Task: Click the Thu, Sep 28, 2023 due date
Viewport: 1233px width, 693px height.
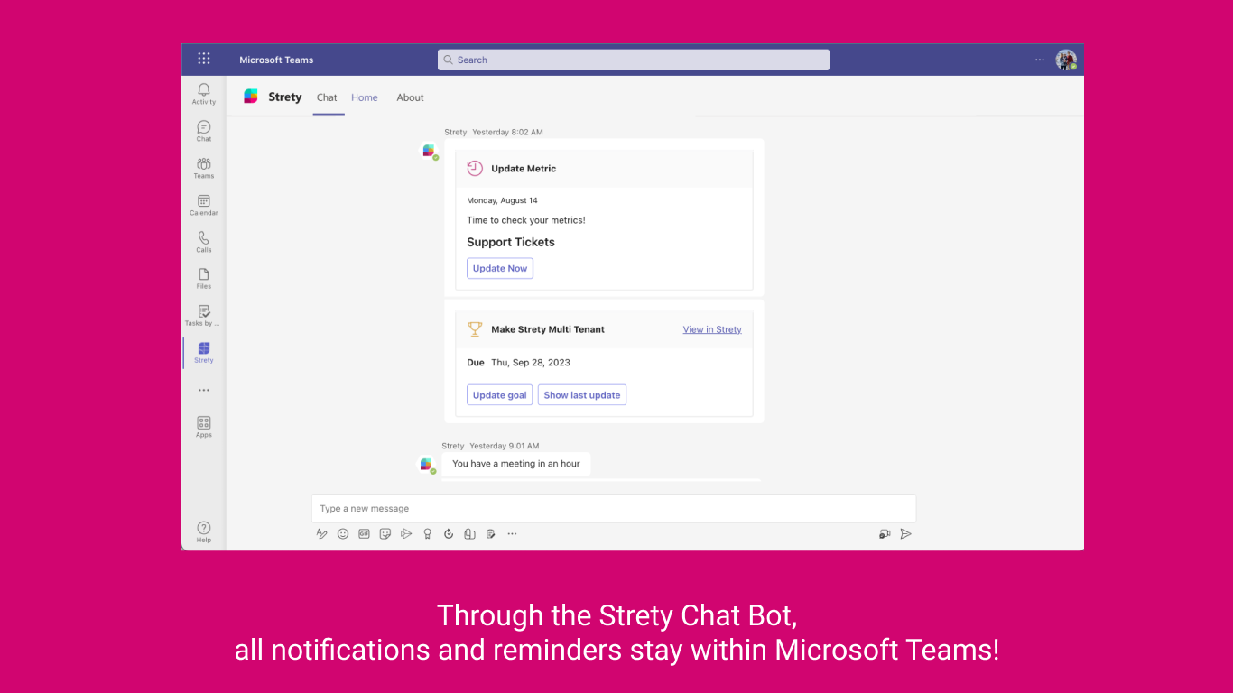Action: (531, 363)
